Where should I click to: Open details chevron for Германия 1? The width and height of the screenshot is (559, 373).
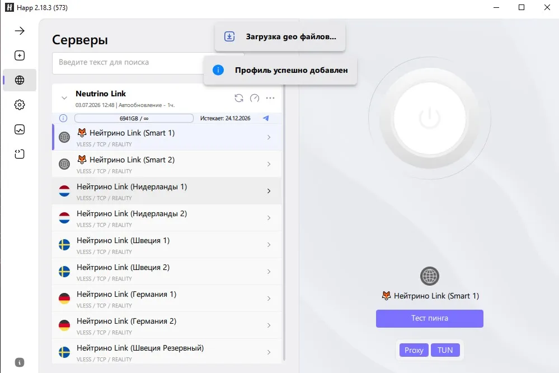coord(269,299)
